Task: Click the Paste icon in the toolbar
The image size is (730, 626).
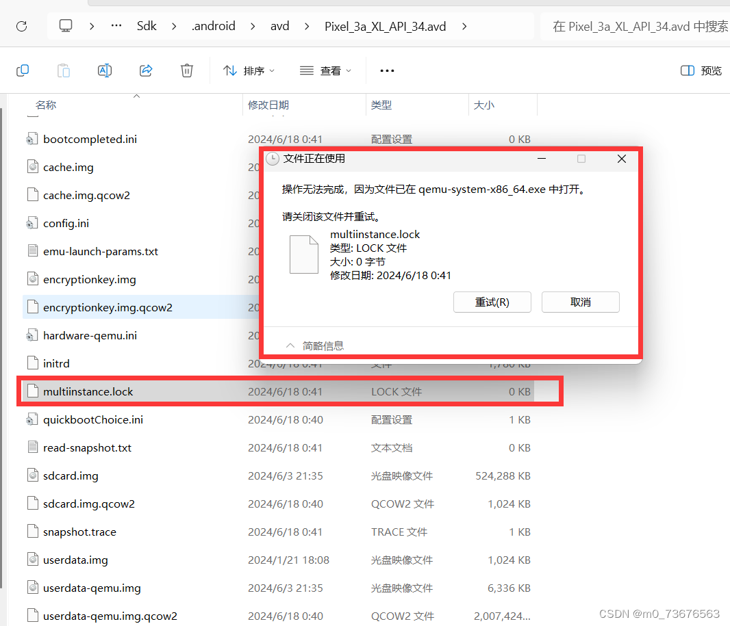Action: [x=63, y=70]
